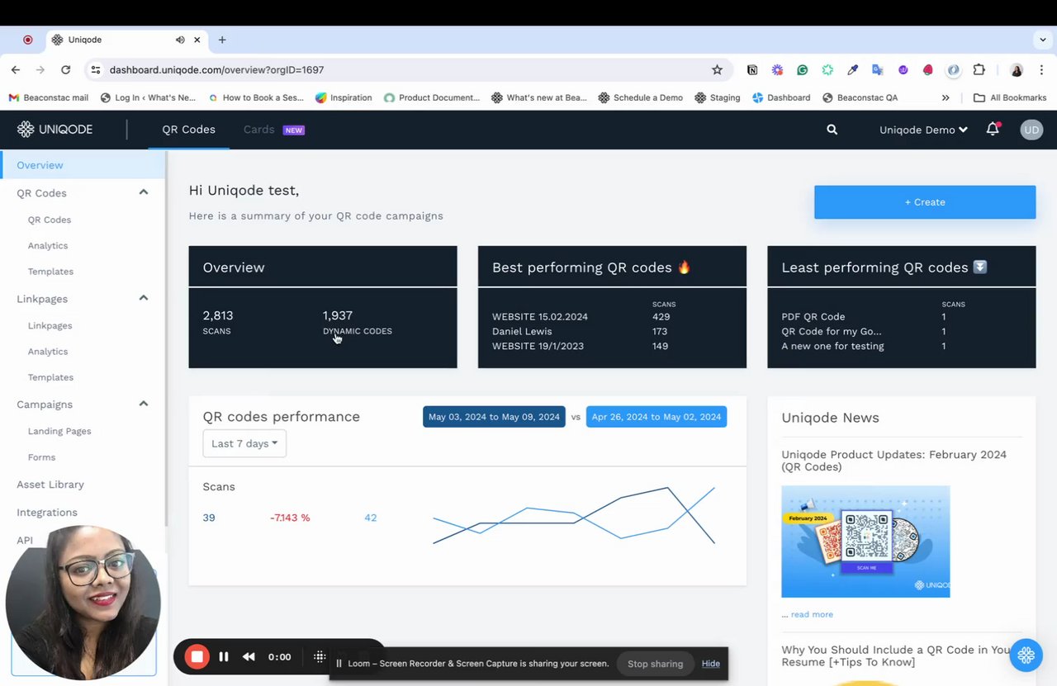This screenshot has height=686, width=1057.
Task: Open the blue help widget button
Action: pos(1026,655)
